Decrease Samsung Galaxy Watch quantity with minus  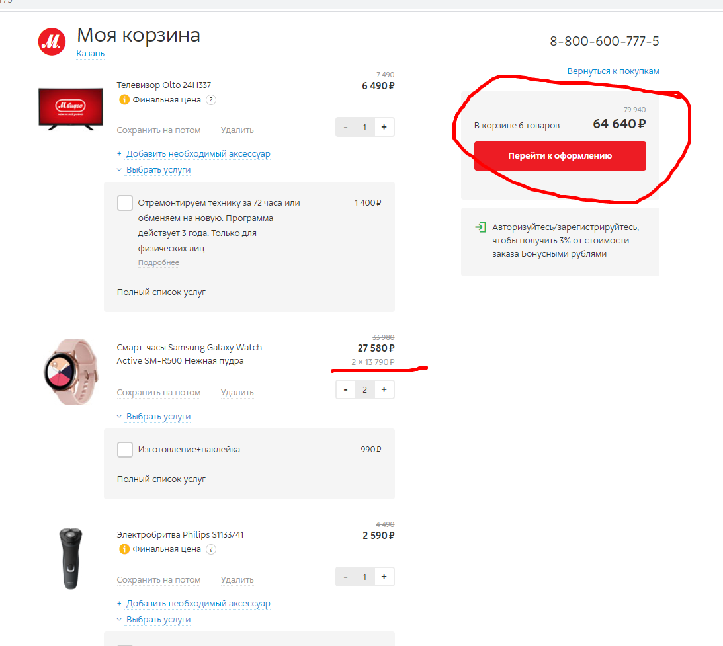pyautogui.click(x=345, y=390)
